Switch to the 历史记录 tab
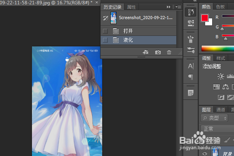 click(x=113, y=7)
